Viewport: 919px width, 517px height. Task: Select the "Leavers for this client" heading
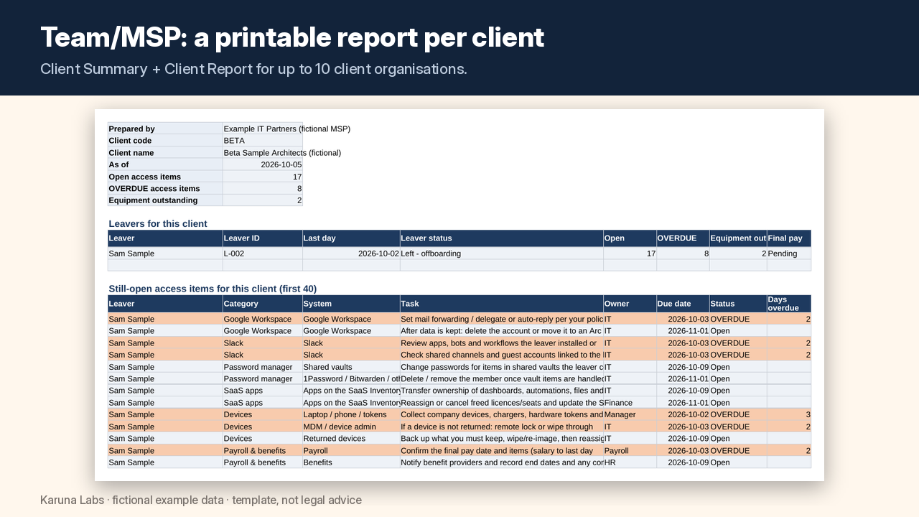pos(158,223)
